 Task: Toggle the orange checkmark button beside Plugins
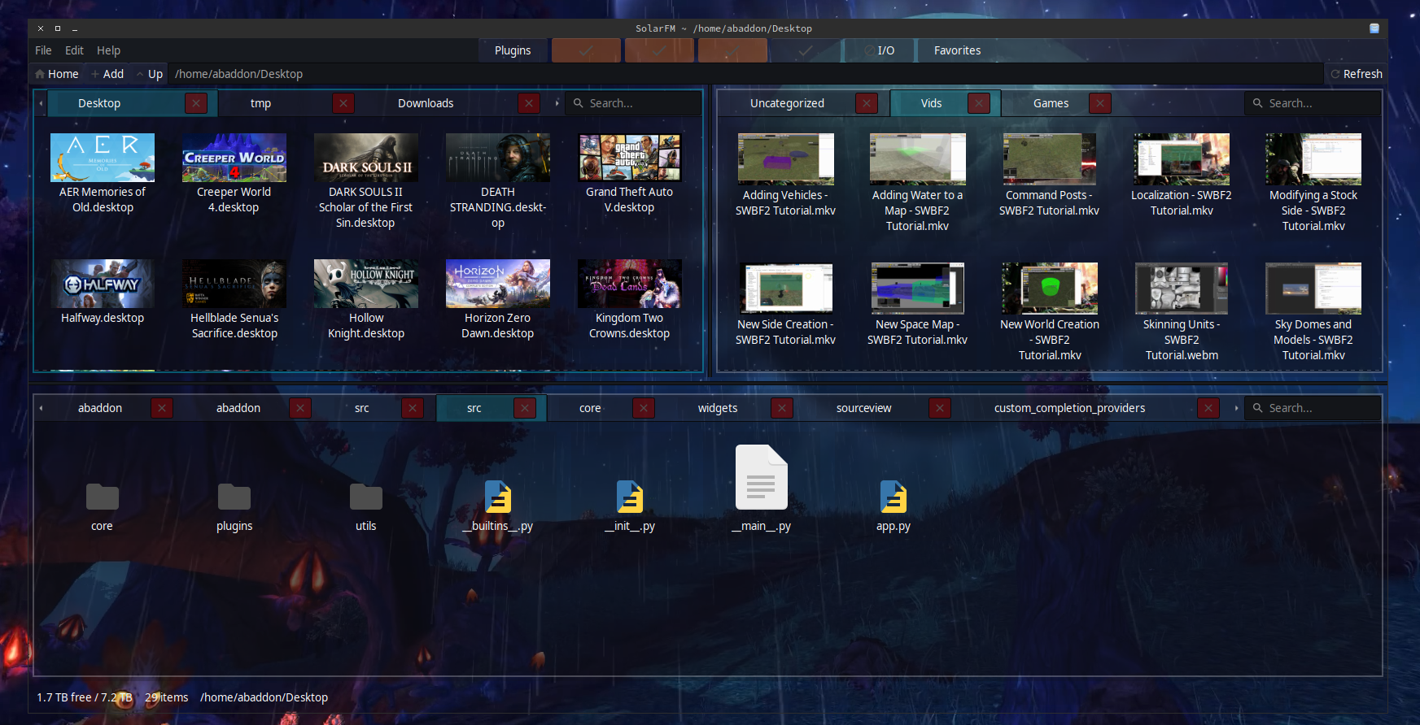coord(586,50)
